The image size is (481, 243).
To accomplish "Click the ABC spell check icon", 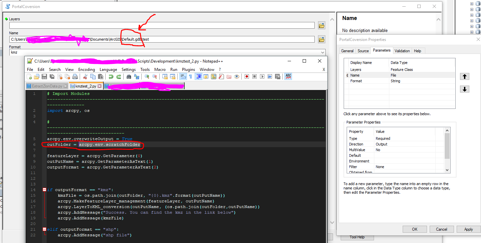I will coord(288,77).
